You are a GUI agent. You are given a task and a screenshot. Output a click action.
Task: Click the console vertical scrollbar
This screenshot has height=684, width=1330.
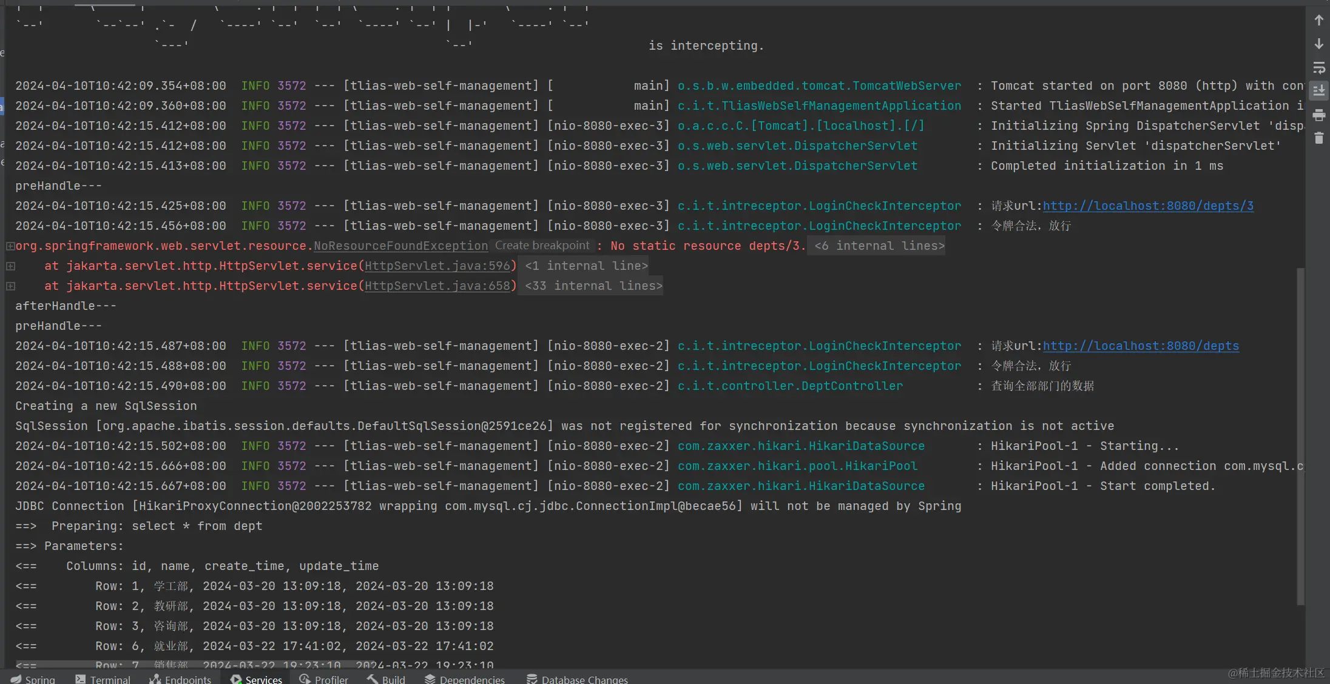point(1300,437)
